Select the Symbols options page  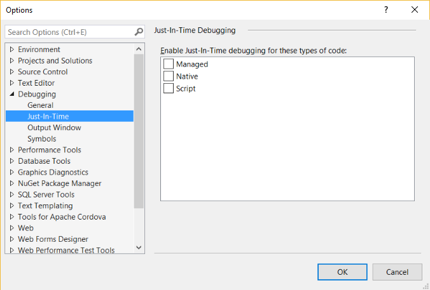(x=41, y=139)
